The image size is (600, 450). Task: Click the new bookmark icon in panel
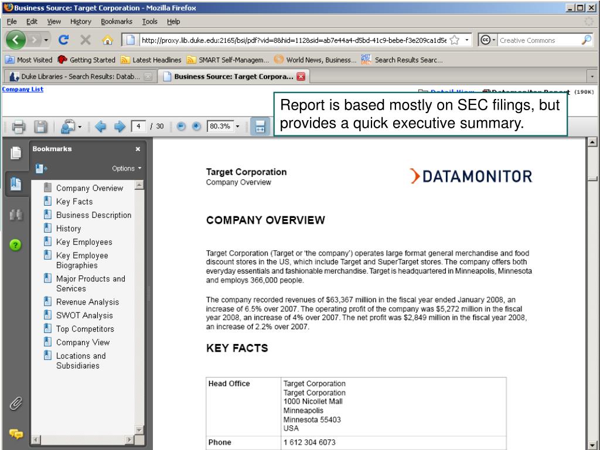[x=41, y=168]
